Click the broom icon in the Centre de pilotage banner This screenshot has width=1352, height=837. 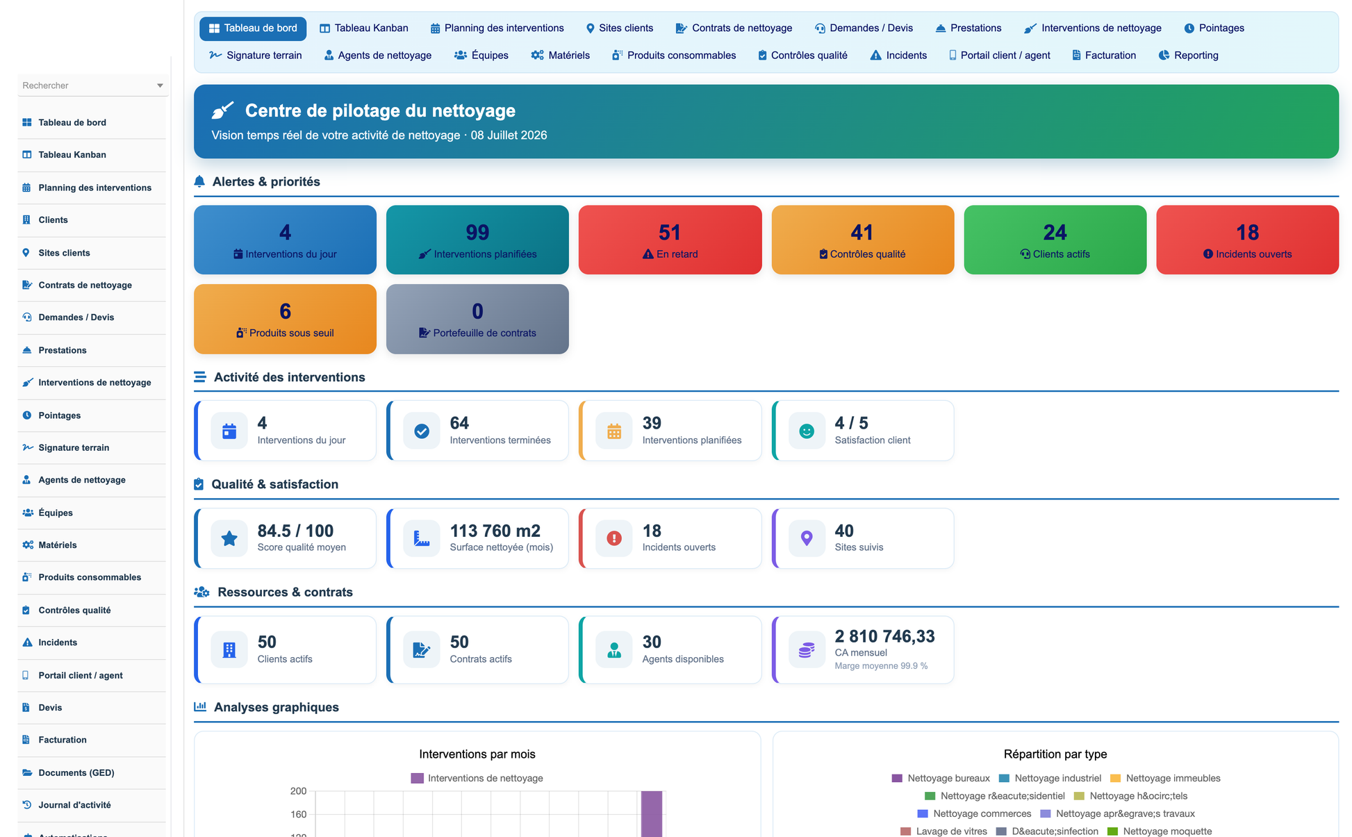click(222, 110)
